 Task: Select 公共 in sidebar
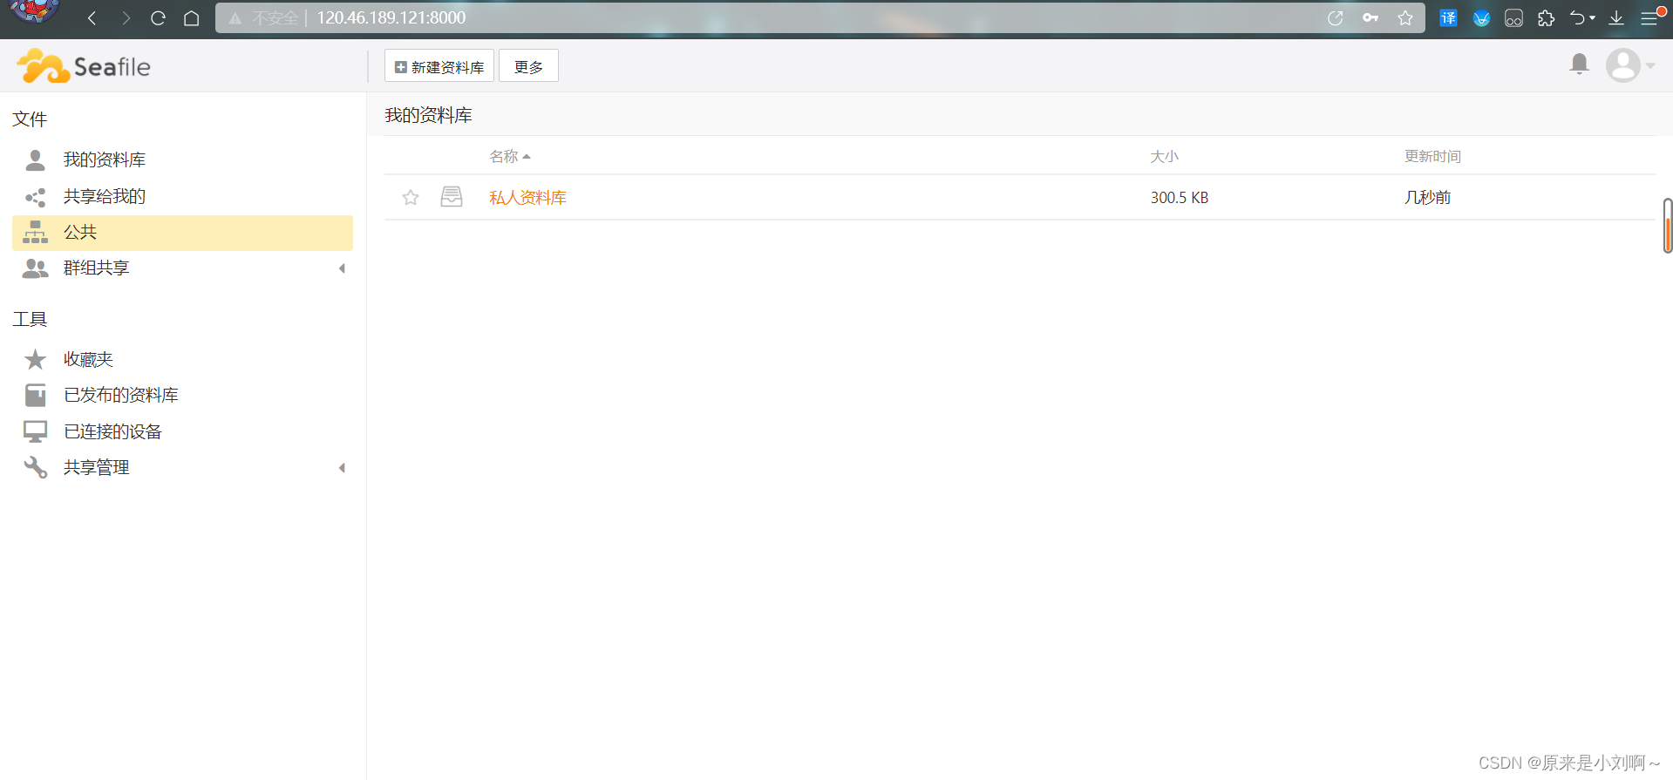coord(182,233)
